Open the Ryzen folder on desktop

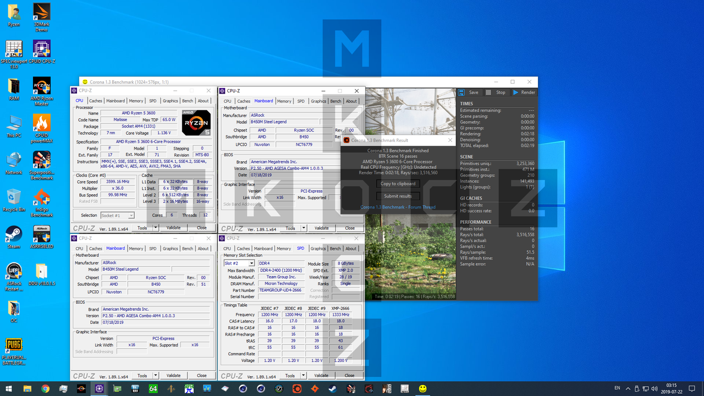14,15
